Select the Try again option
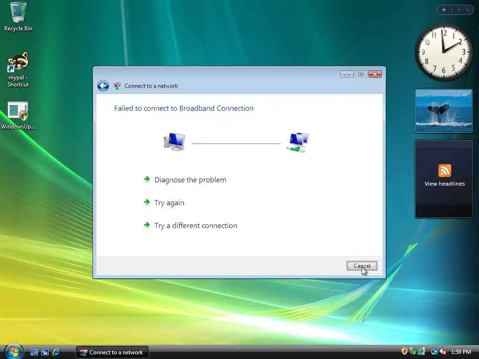This screenshot has height=359, width=479. (x=169, y=203)
